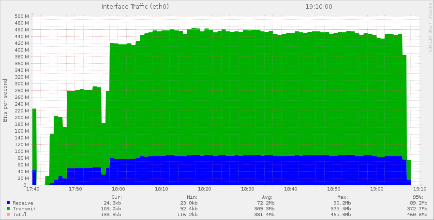Click the 19:00 time axis label
This screenshot has width=434, height=220.
pyautogui.click(x=377, y=190)
